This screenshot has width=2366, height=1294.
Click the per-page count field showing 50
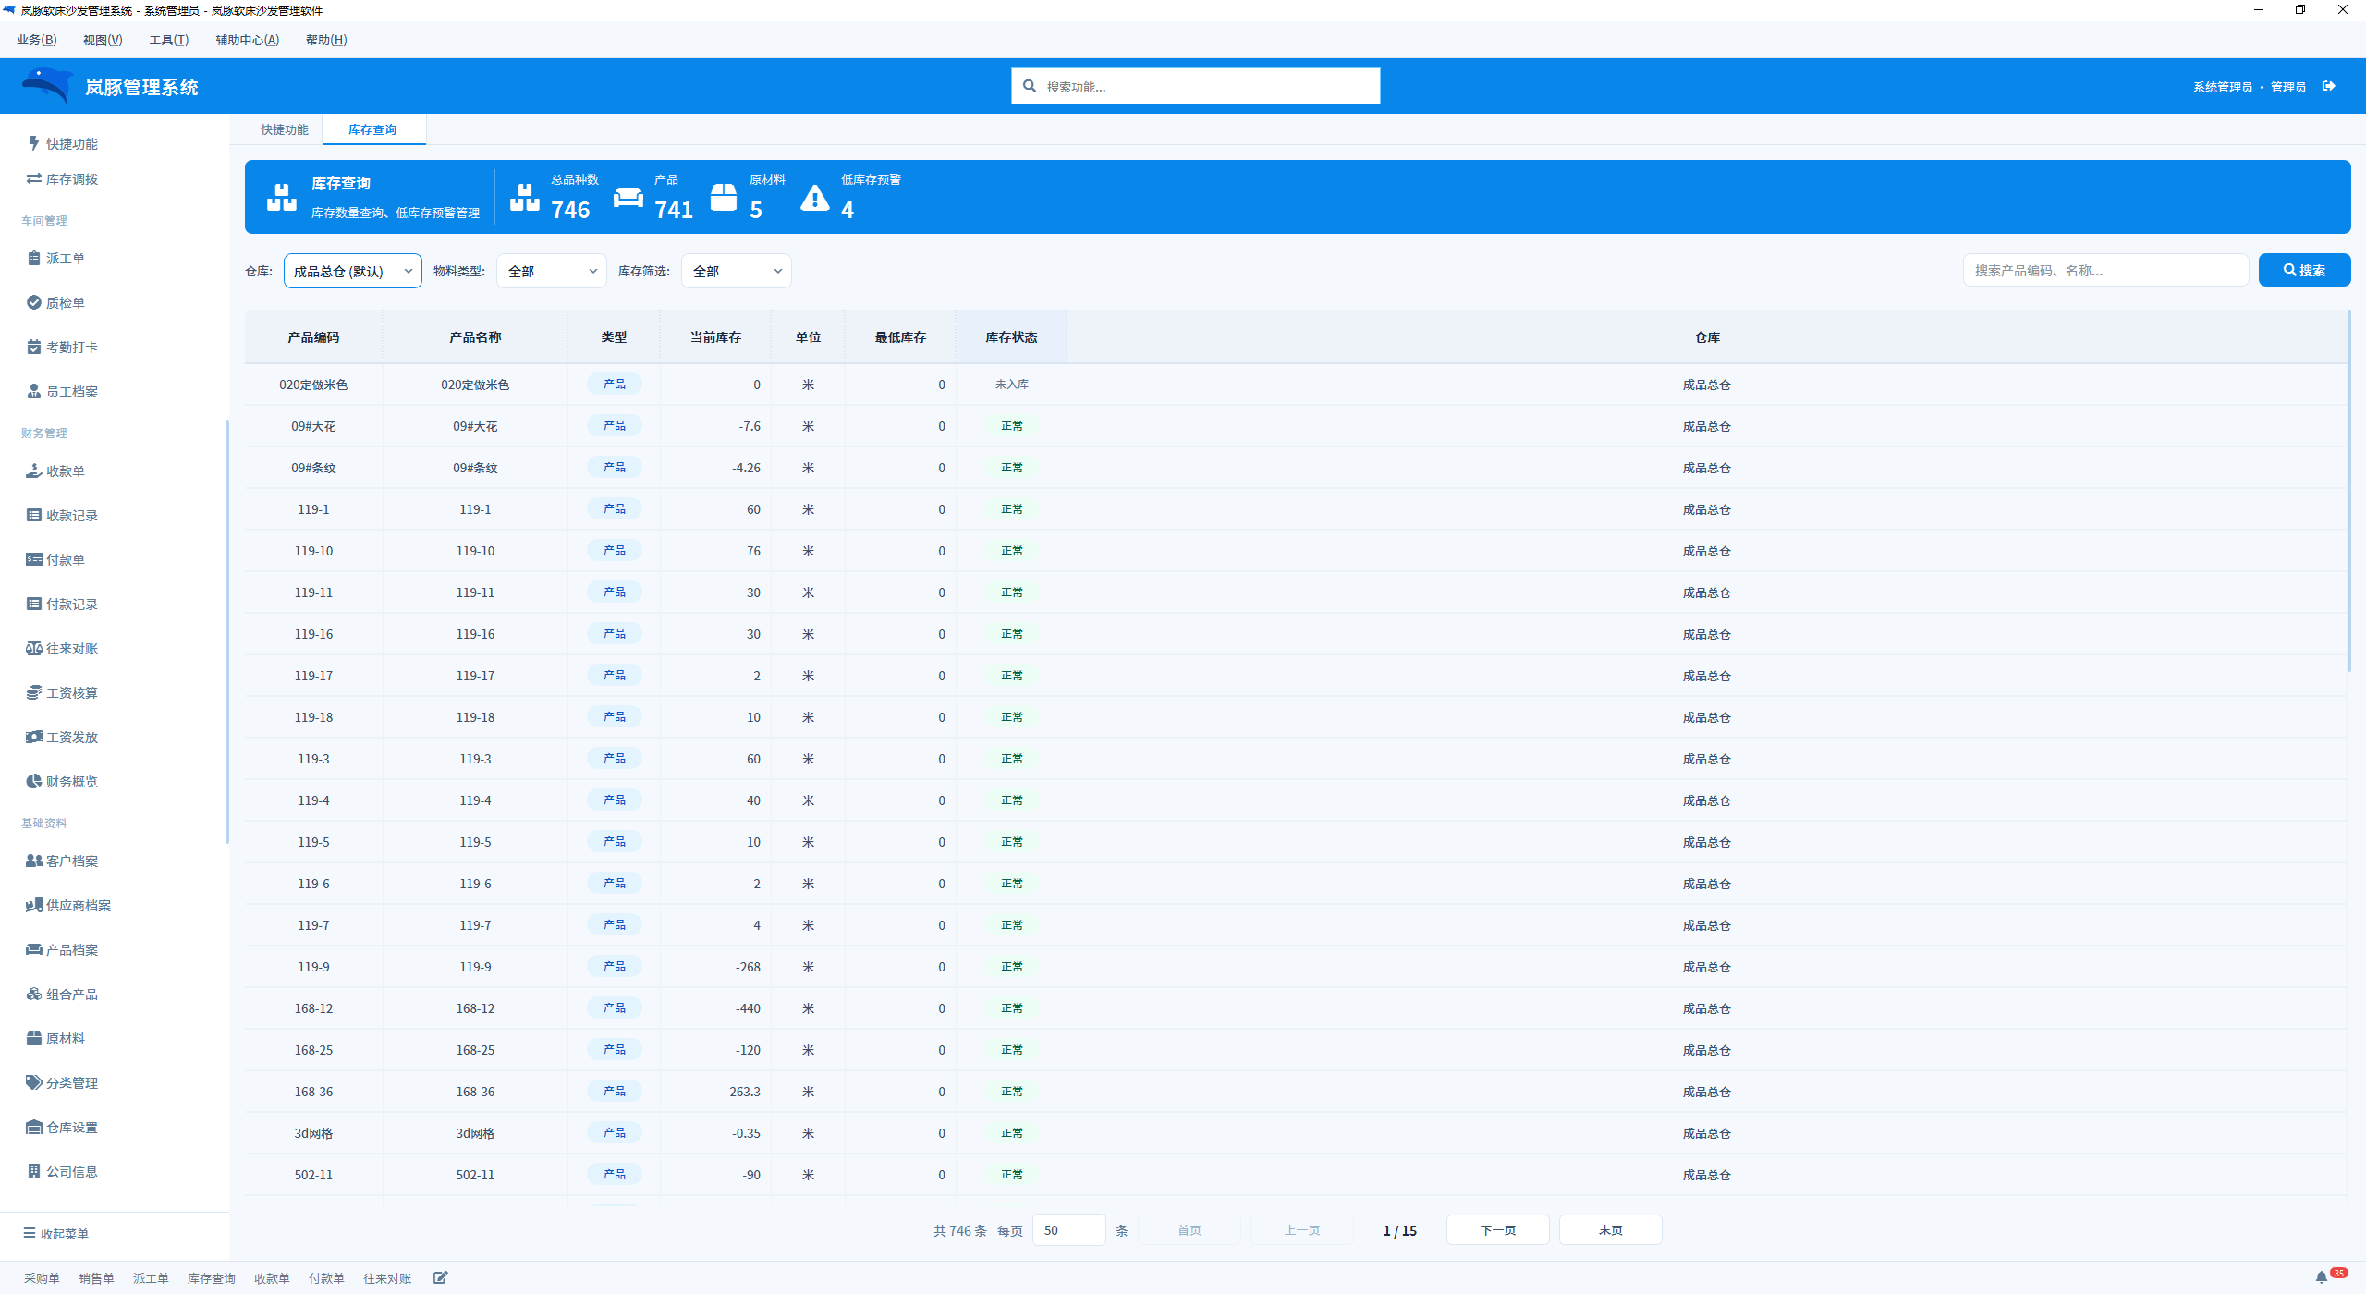(x=1068, y=1230)
